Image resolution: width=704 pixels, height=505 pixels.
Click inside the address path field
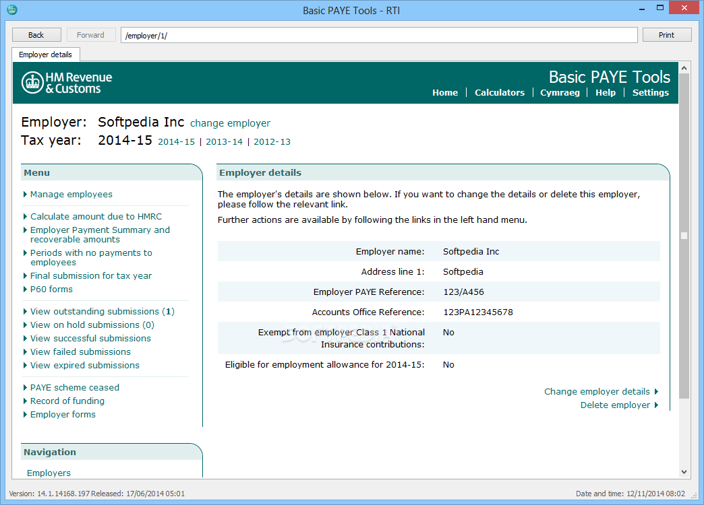pos(377,34)
